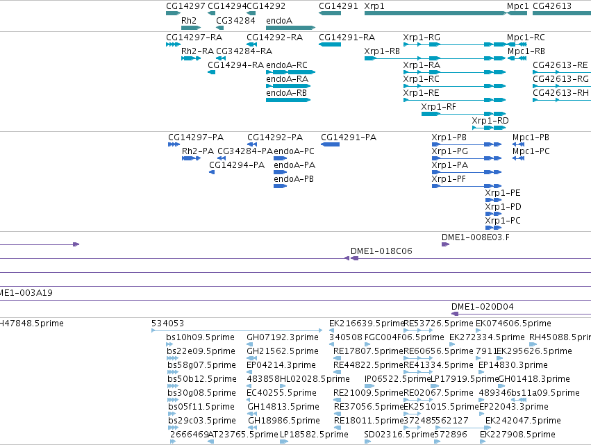
Task: Click the Xrp1-PG label
Action: point(449,151)
